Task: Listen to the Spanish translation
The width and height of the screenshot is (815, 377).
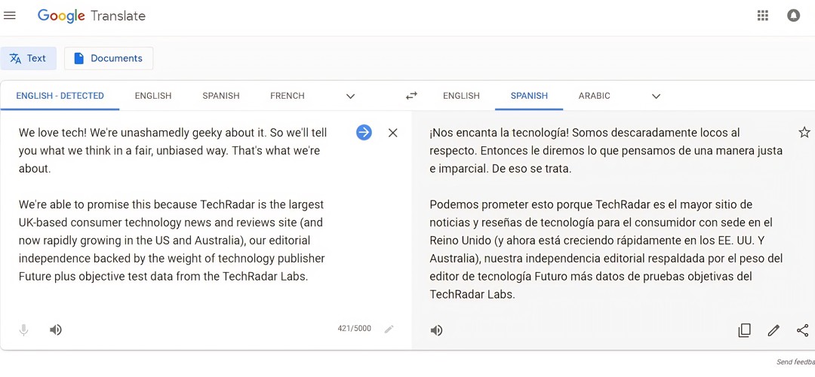Action: click(x=436, y=330)
